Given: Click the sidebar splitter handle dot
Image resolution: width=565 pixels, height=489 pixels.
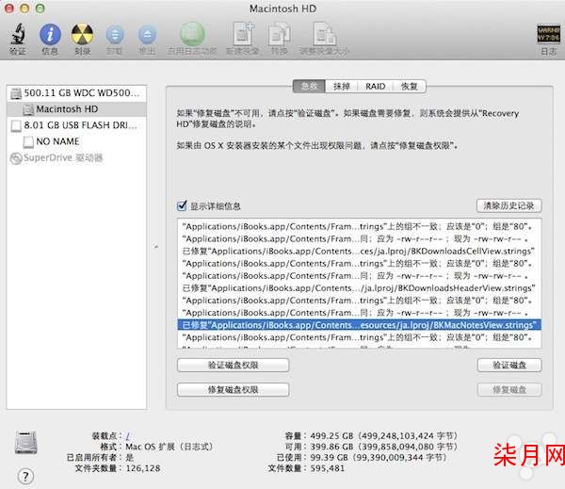Looking at the screenshot, I should pos(156,247).
